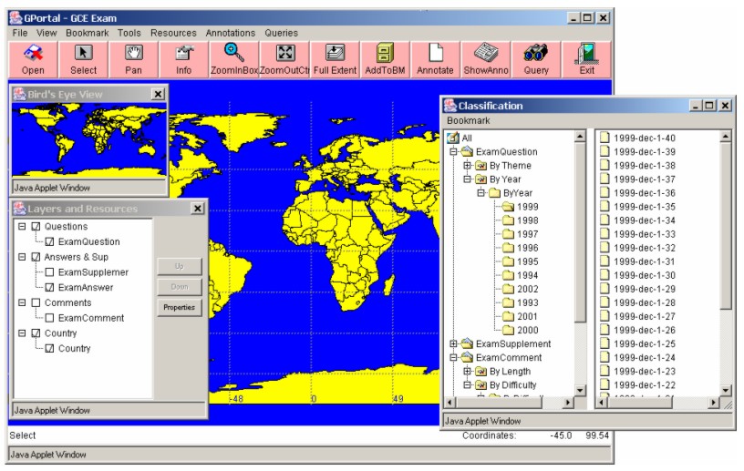744x471 pixels.
Task: Open the Query binoculars tool
Action: pyautogui.click(x=536, y=59)
